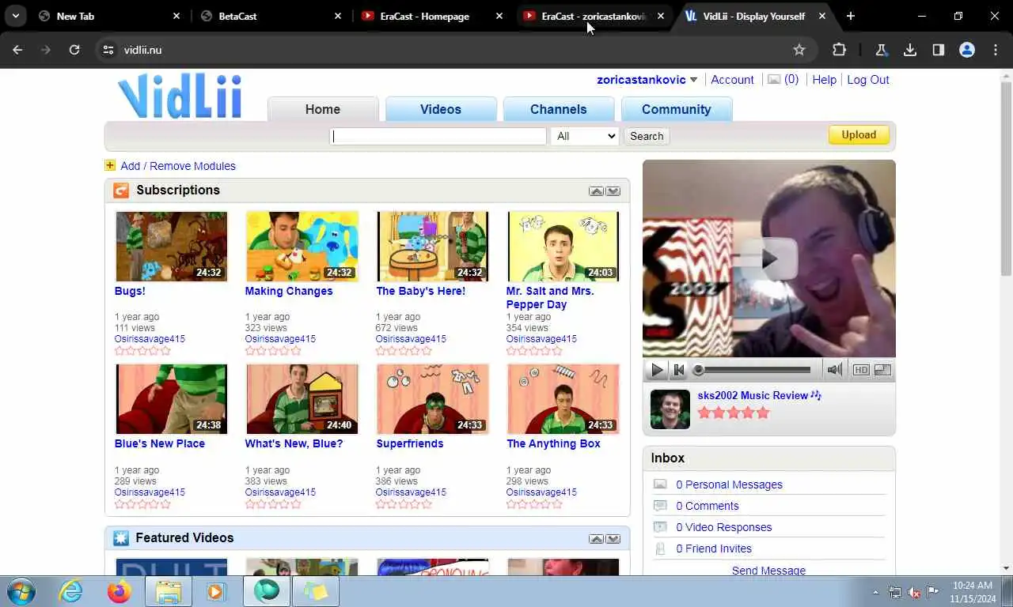Switch to EraCast - Homepage browser tab

[x=431, y=16]
